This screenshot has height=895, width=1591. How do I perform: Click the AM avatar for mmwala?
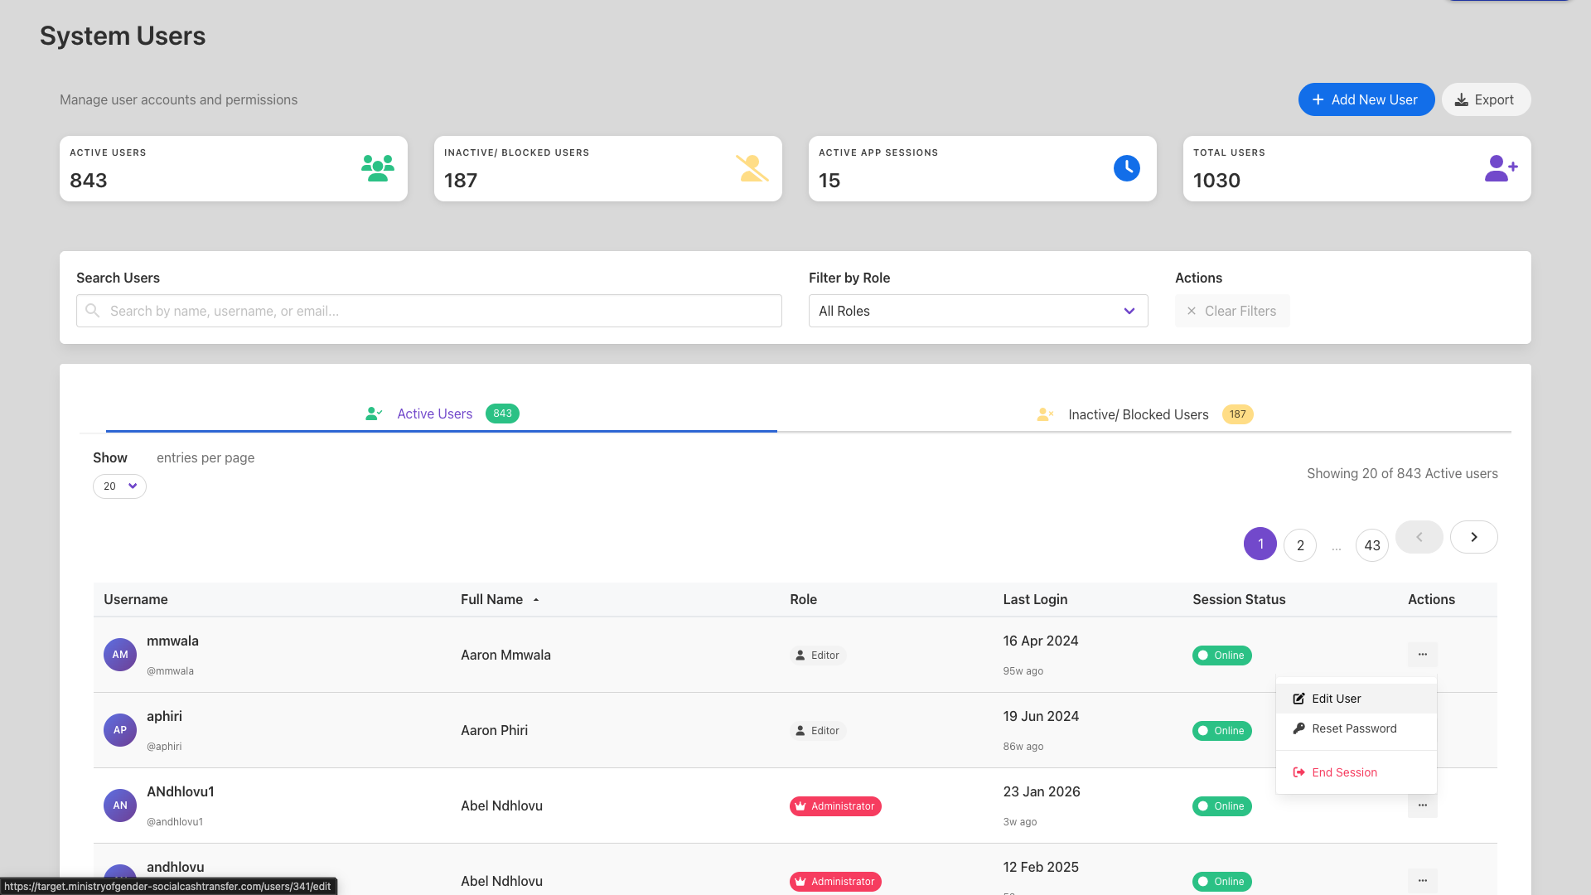(x=120, y=655)
